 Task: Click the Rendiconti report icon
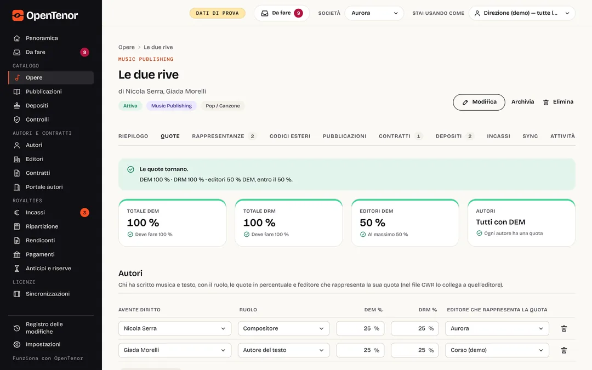pos(16,241)
